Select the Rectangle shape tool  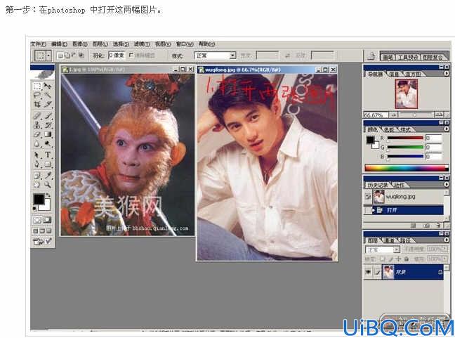[47, 164]
